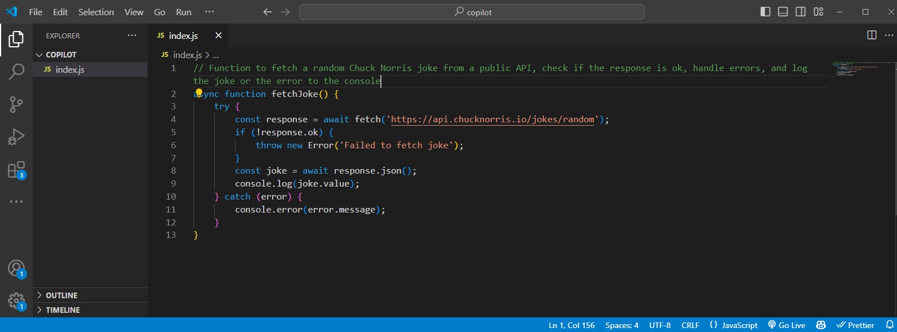
Task: Click the lightbulb code action icon
Action: [x=199, y=93]
